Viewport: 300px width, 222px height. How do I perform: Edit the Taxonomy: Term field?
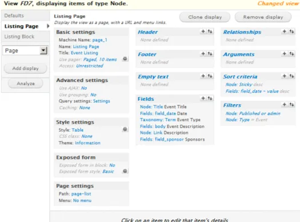[158, 120]
